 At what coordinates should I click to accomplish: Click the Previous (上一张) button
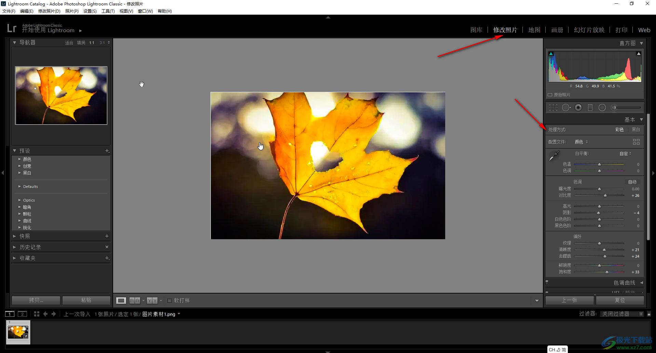coord(570,300)
